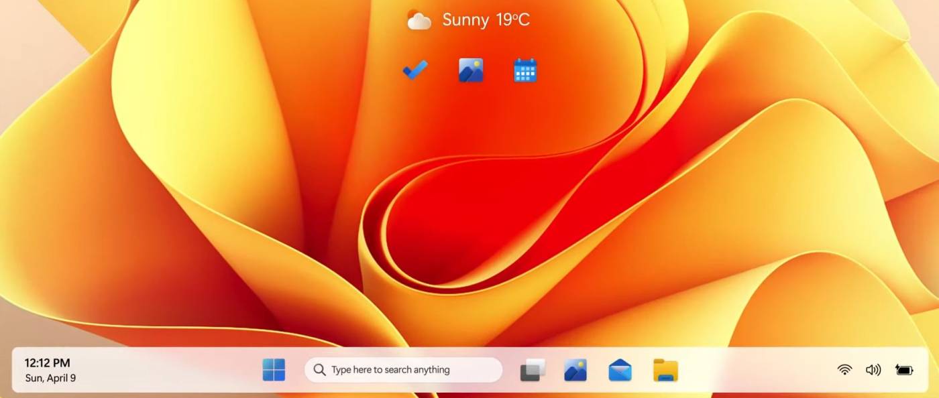Open the Sunny 19°C weather text

tap(486, 20)
